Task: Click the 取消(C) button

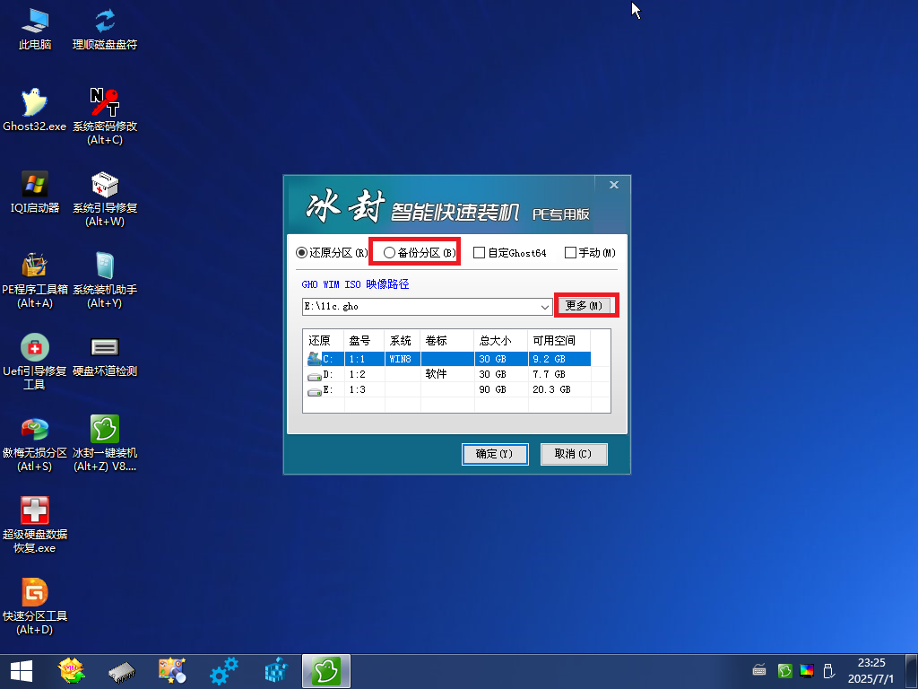Action: 573,454
